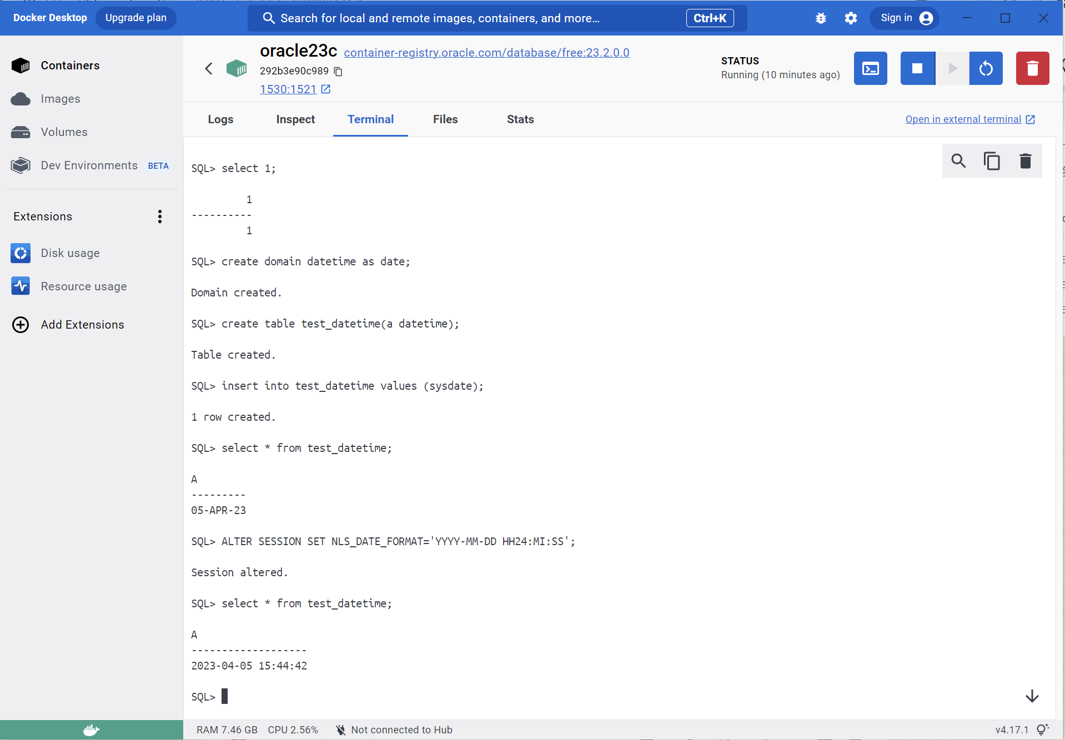The image size is (1065, 740).
Task: Click Not connected to Hub status
Action: [394, 730]
